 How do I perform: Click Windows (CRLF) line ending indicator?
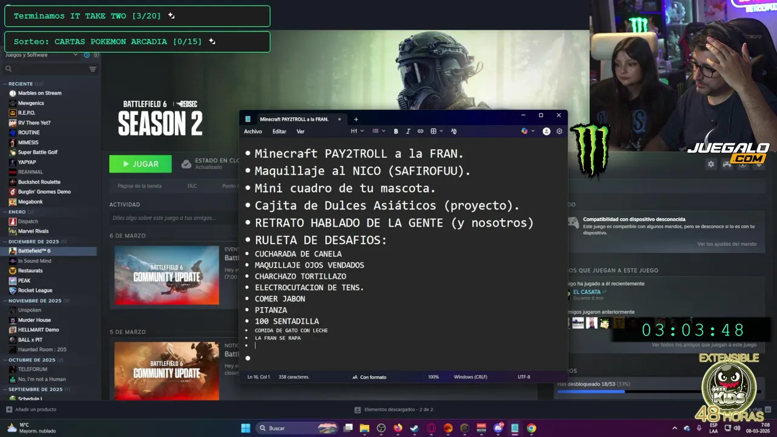click(x=470, y=377)
